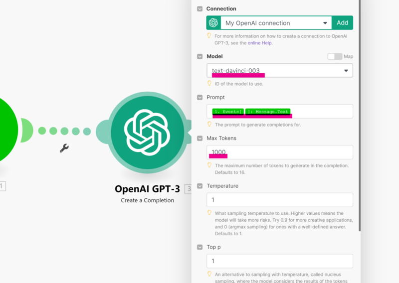Toggle the Map switch for Model
The height and width of the screenshot is (283, 399).
click(335, 56)
